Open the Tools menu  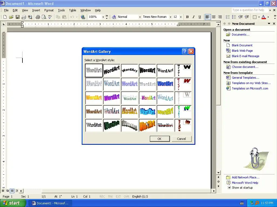(61, 10)
